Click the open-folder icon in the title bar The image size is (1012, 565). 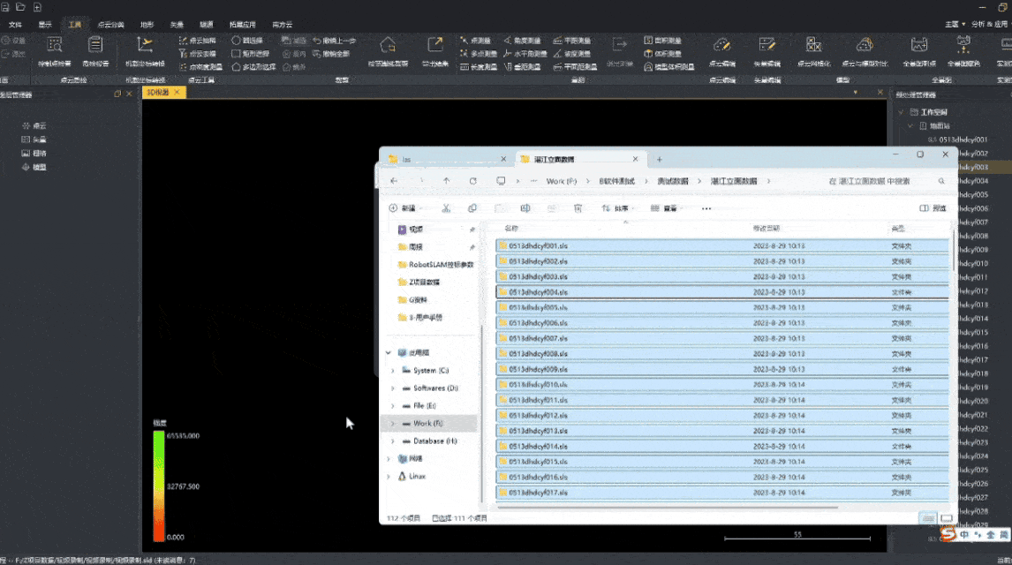coord(19,7)
